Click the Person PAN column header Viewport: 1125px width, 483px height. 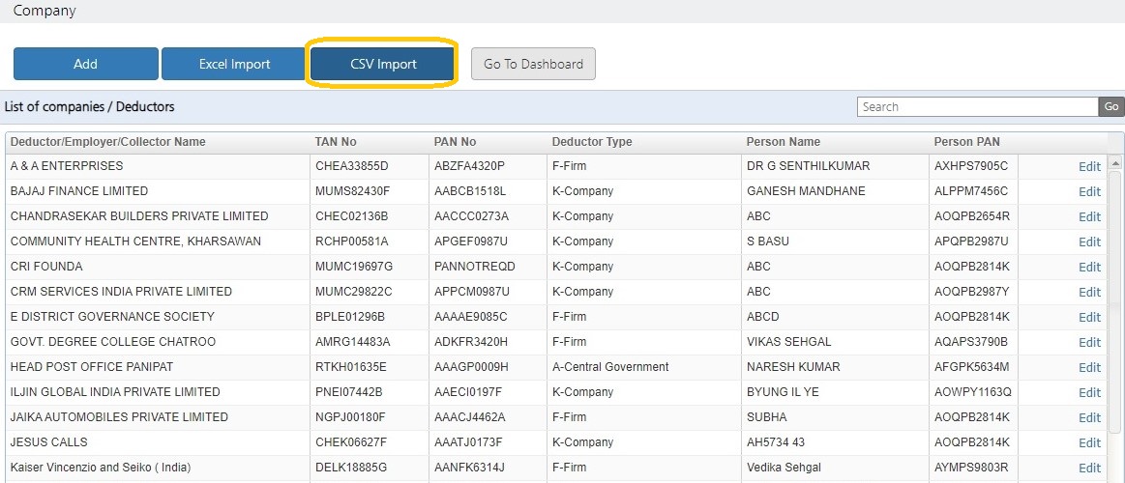click(966, 142)
